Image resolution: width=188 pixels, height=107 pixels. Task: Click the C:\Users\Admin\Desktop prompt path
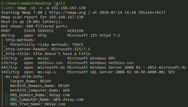point(26,3)
